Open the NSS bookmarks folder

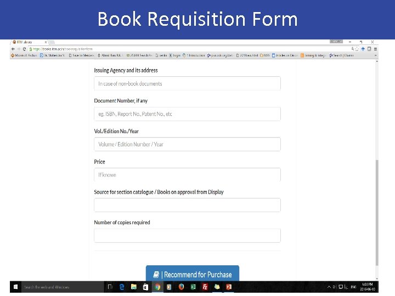[x=265, y=55]
